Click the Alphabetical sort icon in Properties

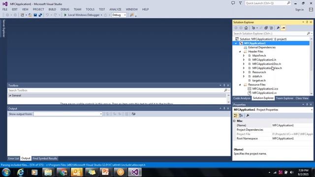(x=241, y=116)
